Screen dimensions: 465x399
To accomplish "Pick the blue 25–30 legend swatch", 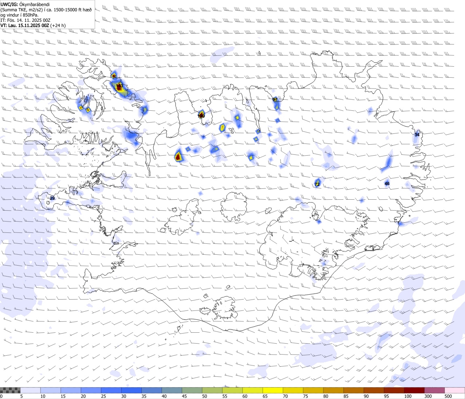I will coord(111,391).
